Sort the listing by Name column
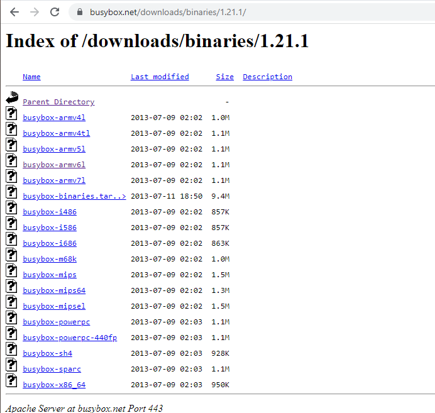This screenshot has height=413, width=435. 31,77
